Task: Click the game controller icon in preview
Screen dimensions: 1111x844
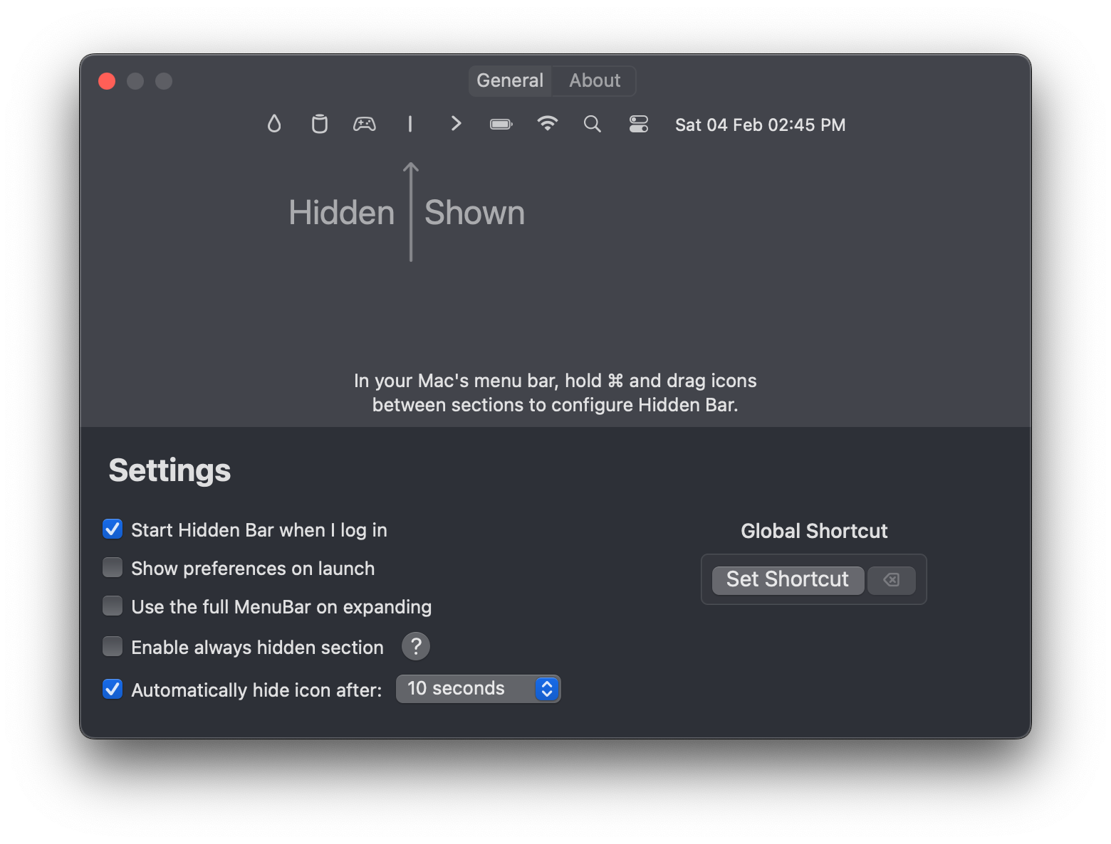Action: coord(365,124)
